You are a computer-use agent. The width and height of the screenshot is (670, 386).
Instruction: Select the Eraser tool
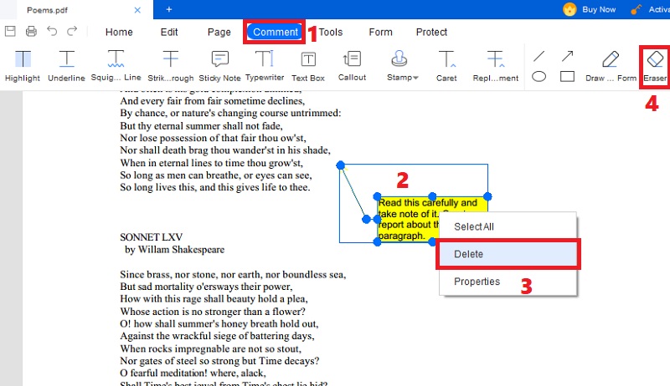[x=655, y=66]
